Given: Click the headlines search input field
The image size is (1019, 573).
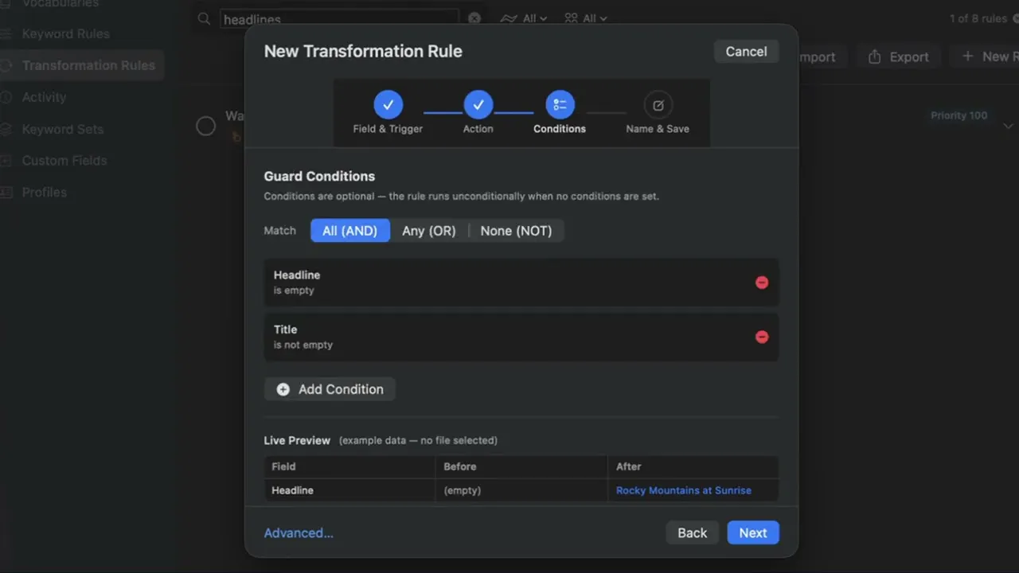Looking at the screenshot, I should (340, 18).
